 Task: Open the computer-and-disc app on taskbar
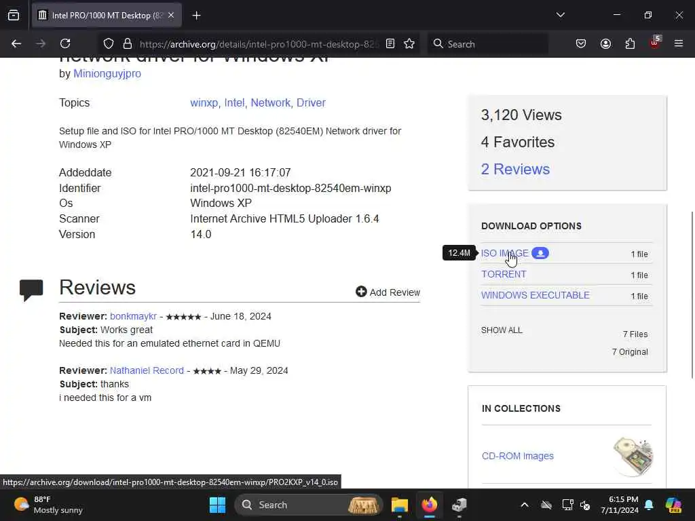(x=459, y=505)
